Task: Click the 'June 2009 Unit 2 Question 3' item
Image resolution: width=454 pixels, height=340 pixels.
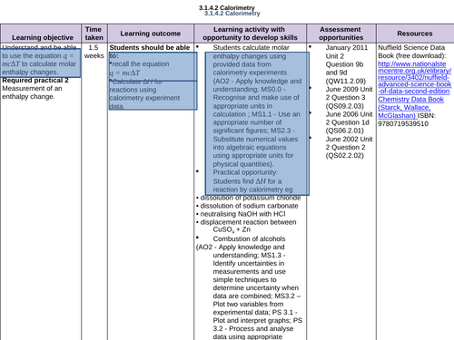Action: [349, 98]
